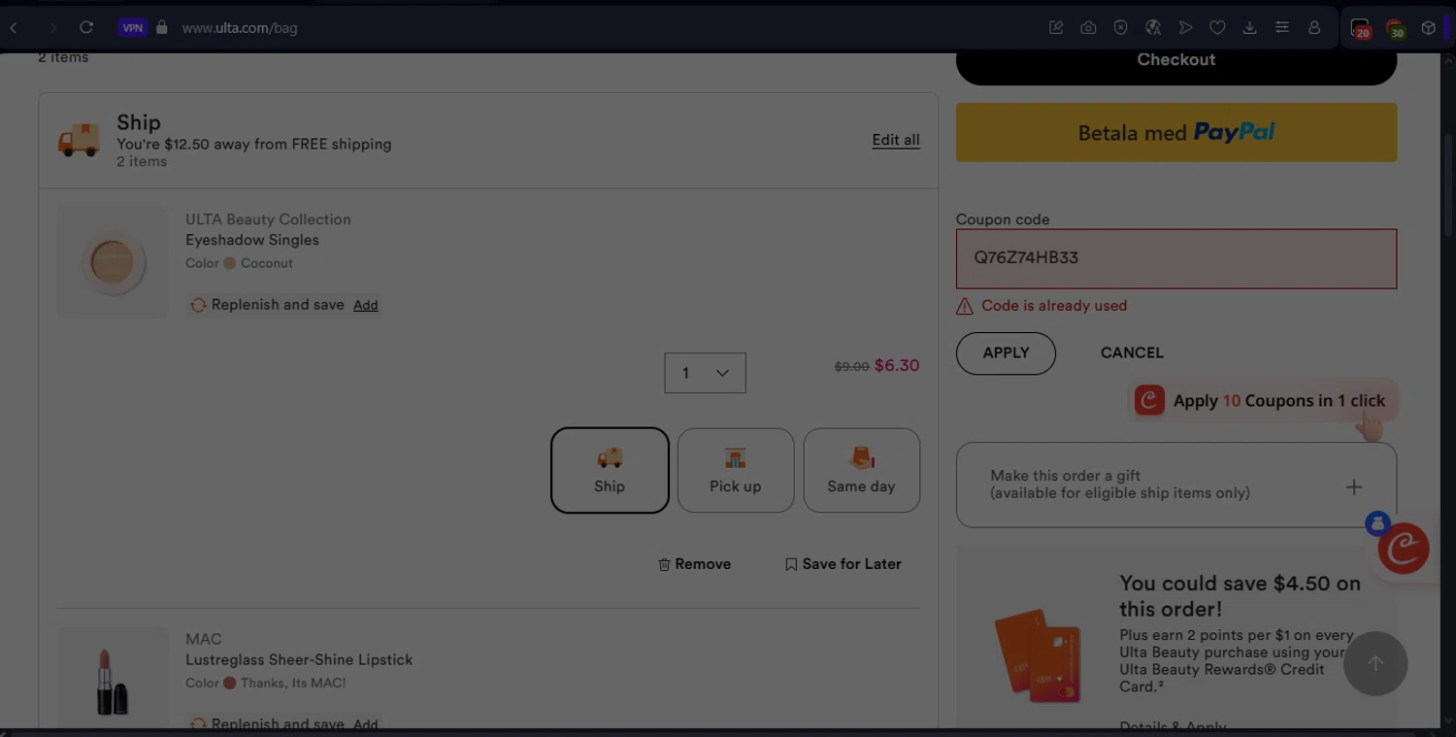Viewport: 1456px width, 737px height.
Task: Open the ad blocker shield icon
Action: pos(1120,28)
